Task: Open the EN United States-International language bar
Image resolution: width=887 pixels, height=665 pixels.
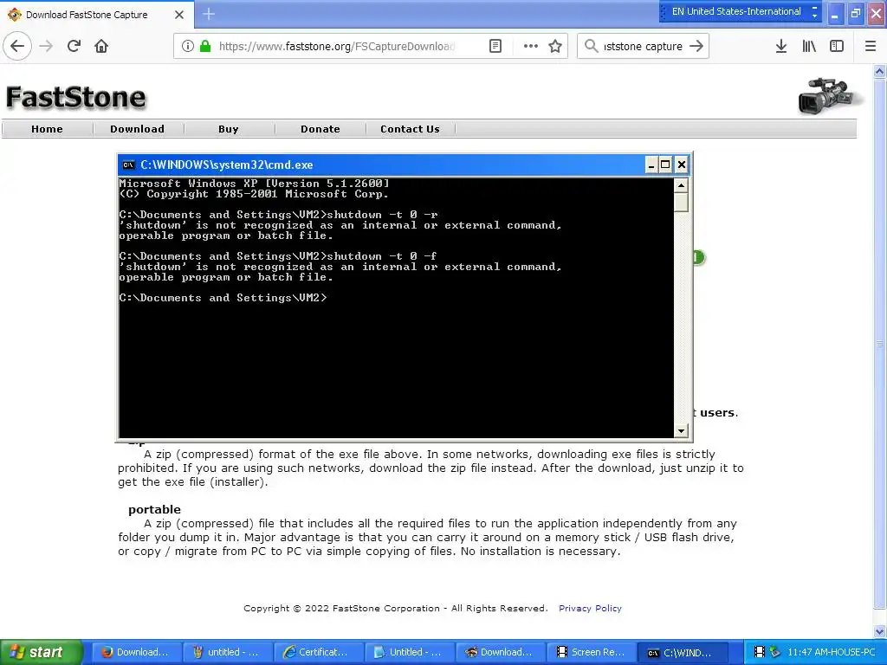Action: tap(736, 11)
